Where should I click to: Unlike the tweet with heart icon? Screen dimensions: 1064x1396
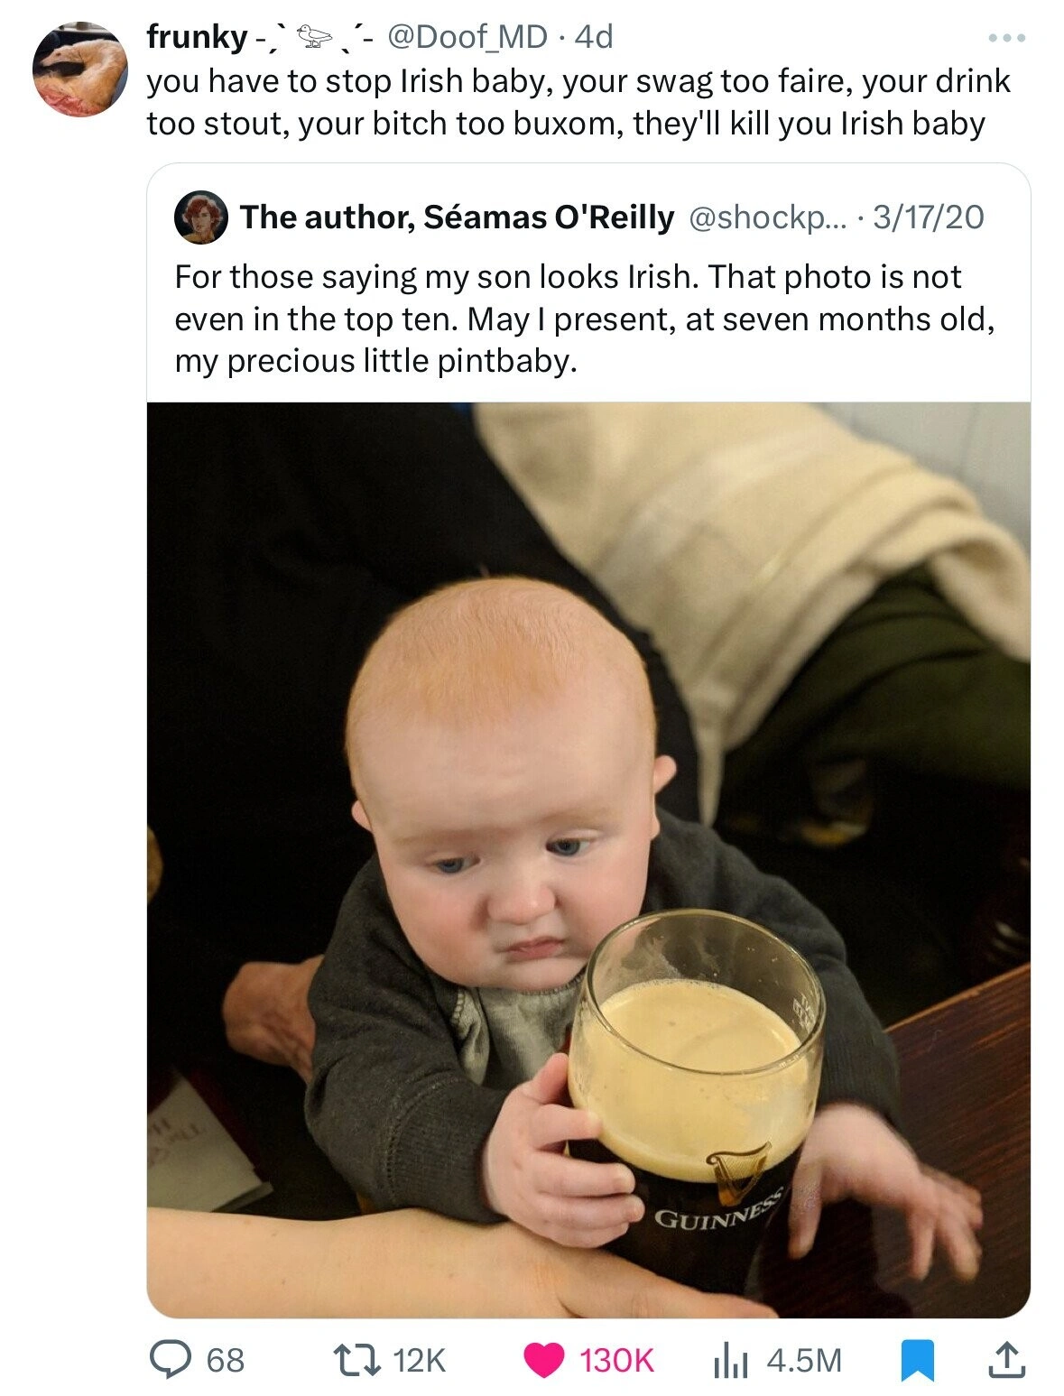543,1359
